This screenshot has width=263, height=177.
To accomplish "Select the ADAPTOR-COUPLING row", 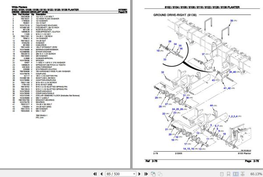I will [34, 80].
